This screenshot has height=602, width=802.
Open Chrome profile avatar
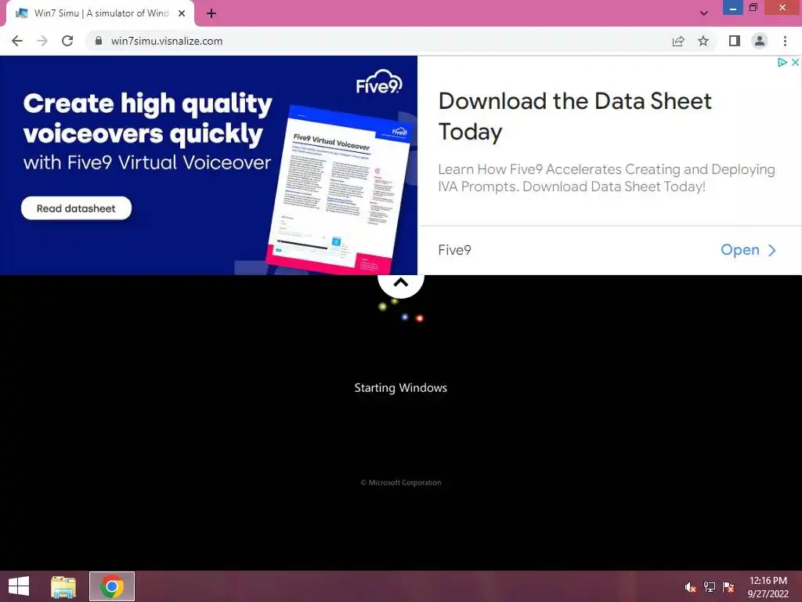760,41
